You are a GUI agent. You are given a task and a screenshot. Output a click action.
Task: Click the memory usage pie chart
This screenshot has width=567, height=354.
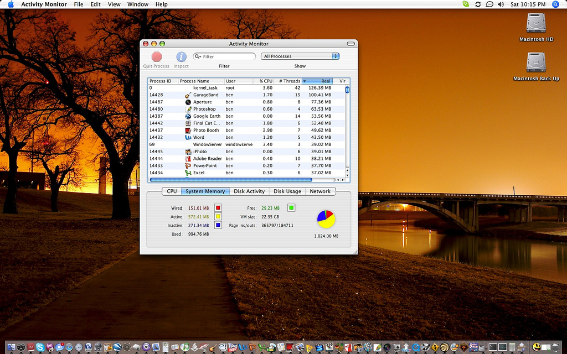(326, 219)
